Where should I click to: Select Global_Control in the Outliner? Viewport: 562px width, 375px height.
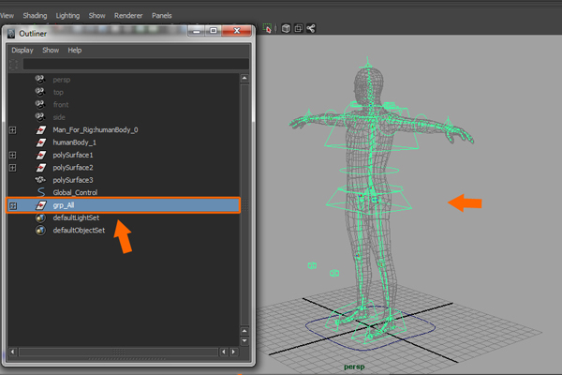pyautogui.click(x=124, y=192)
